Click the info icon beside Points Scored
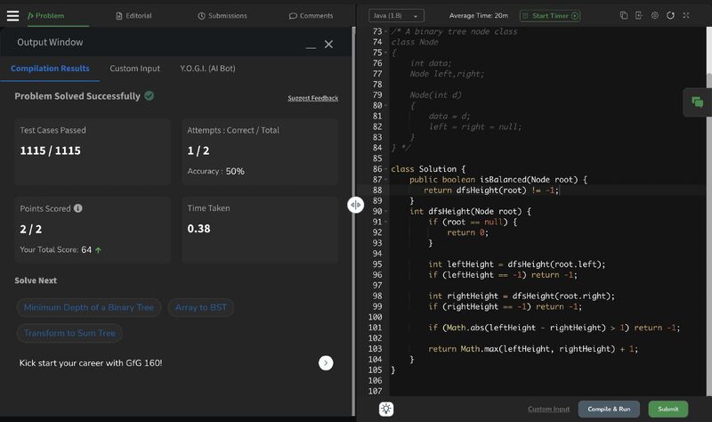 pos(78,208)
